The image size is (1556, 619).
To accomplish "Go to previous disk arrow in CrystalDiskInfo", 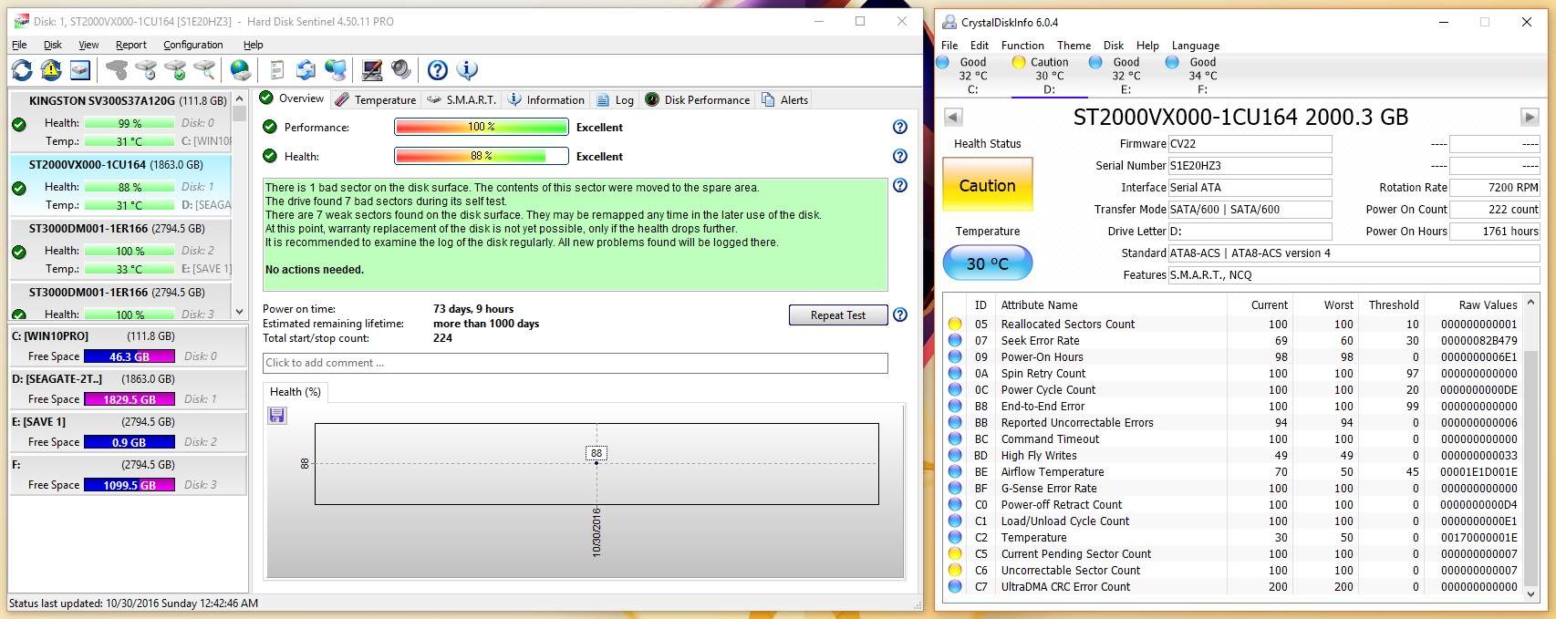I will click(953, 117).
